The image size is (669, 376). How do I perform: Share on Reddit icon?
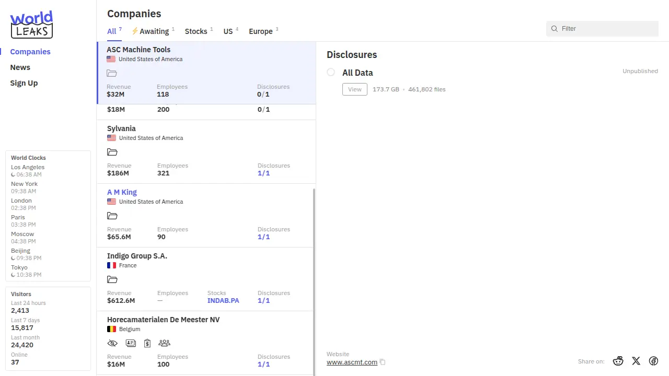click(618, 361)
